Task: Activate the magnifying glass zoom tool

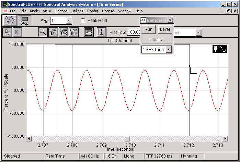Action: [43, 32]
